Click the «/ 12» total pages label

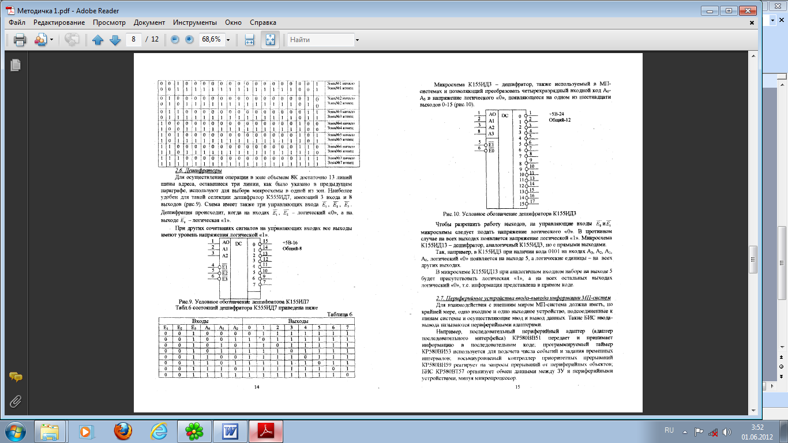tap(152, 40)
